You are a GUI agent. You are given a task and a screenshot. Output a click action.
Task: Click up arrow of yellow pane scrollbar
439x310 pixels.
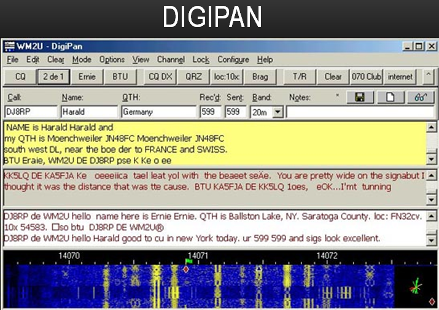431,128
